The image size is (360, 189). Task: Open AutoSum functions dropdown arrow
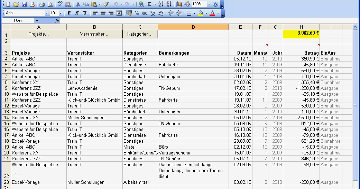coord(155,4)
